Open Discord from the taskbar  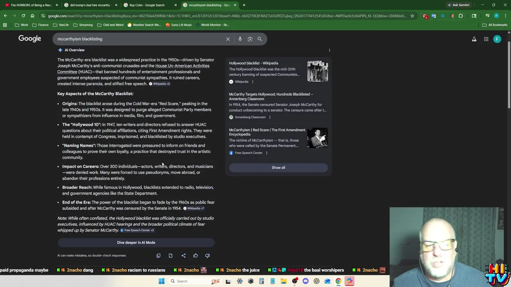305,281
